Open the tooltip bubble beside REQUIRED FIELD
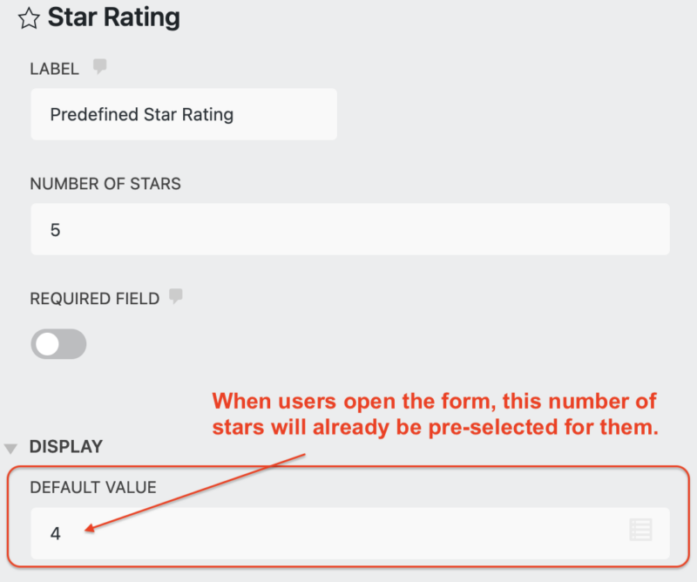 (177, 296)
